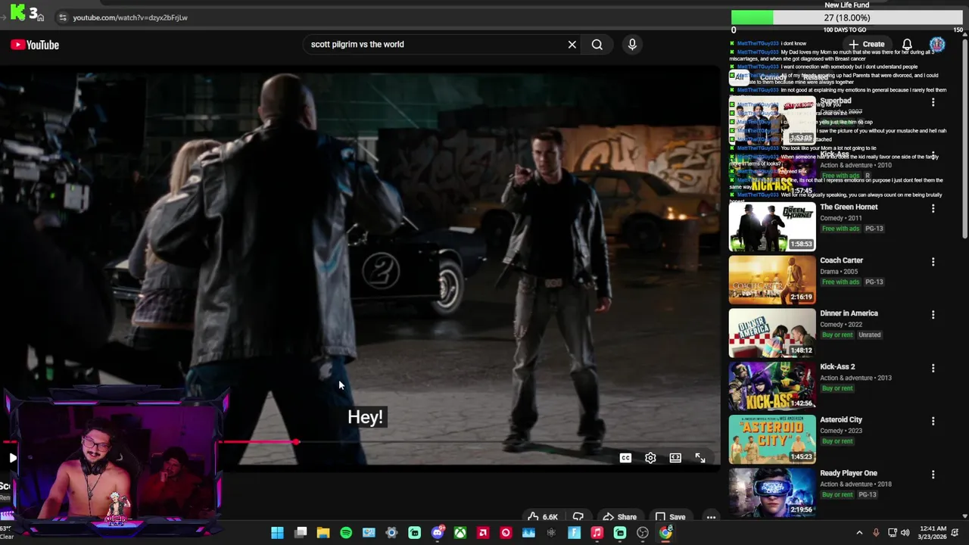Toggle theater mode on the player
The width and height of the screenshot is (969, 545).
(x=675, y=458)
